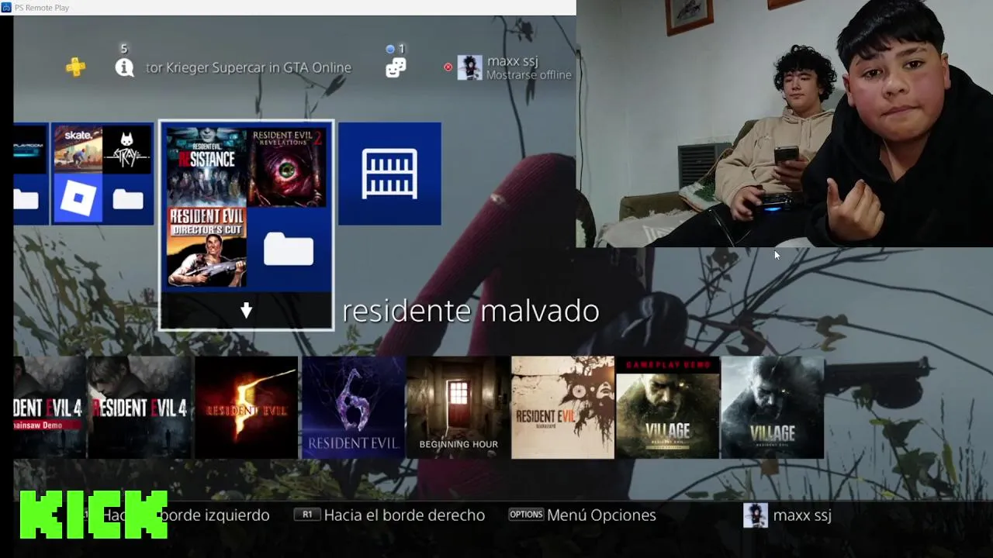Screen dimensions: 993x558
Task: Click the residente malvado folder title
Action: pos(470,311)
